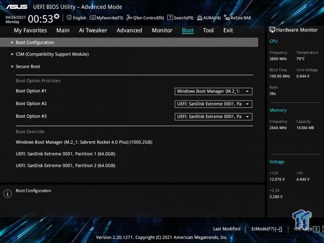This screenshot has width=324, height=243.
Task: Select the Boot tab
Action: click(188, 30)
